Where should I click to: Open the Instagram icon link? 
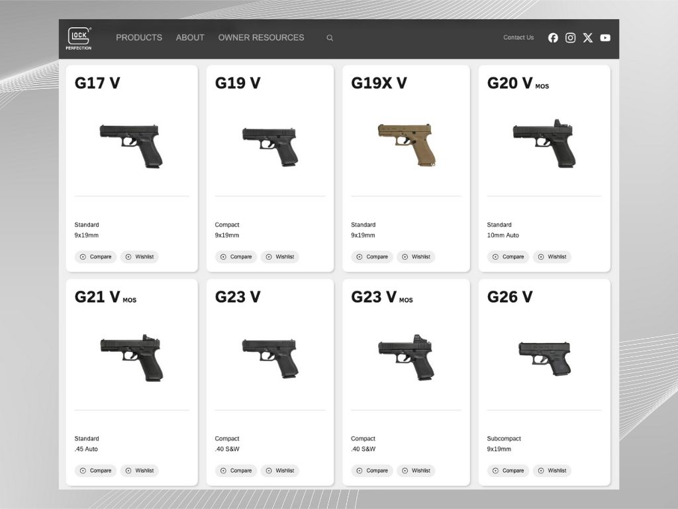[570, 38]
